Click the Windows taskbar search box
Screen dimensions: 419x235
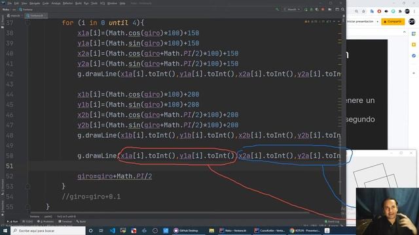point(48,230)
